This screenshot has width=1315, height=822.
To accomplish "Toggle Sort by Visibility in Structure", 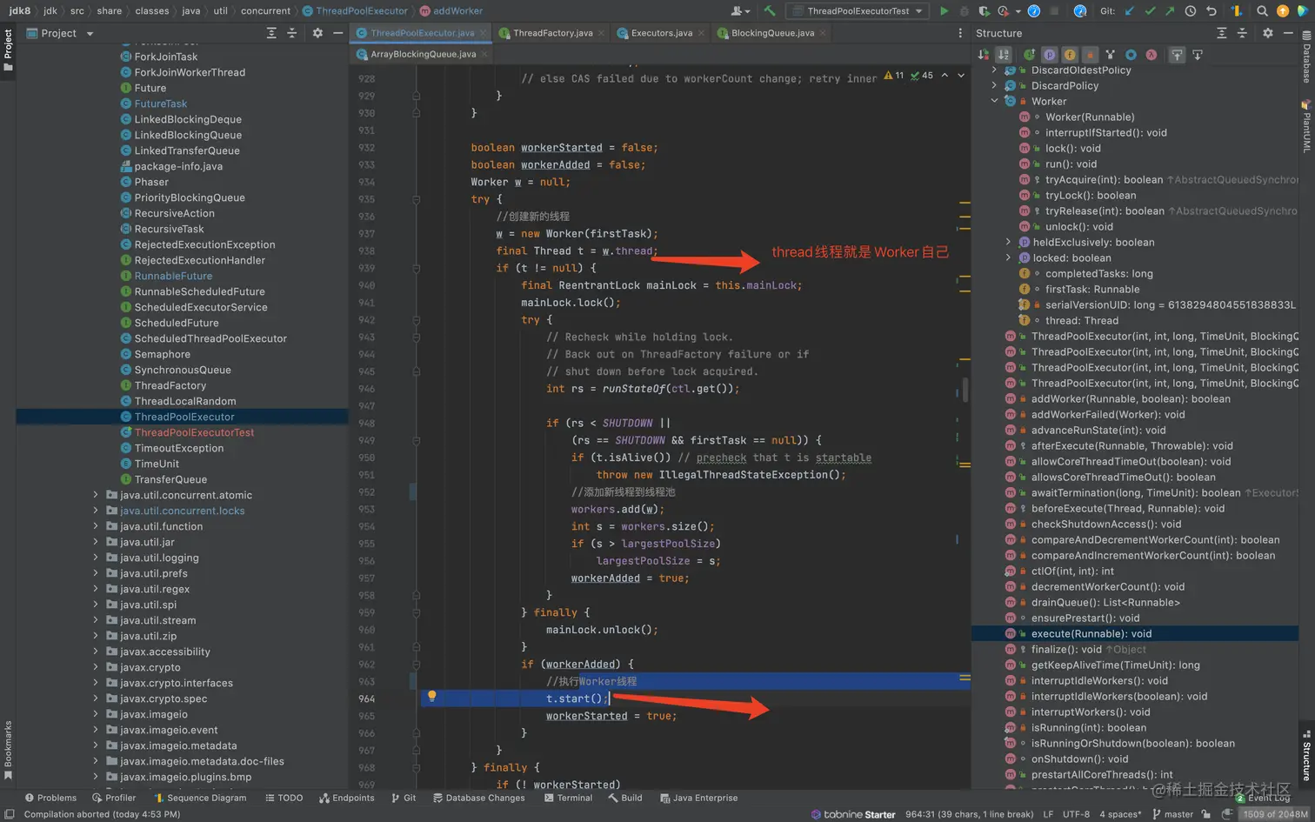I will [x=983, y=55].
